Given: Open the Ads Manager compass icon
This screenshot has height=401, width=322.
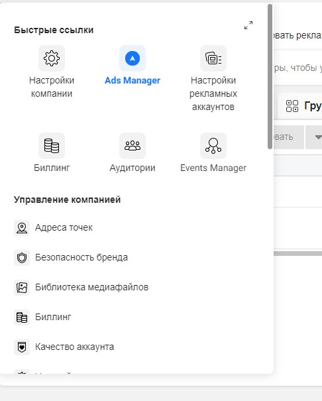Looking at the screenshot, I should pos(133,58).
